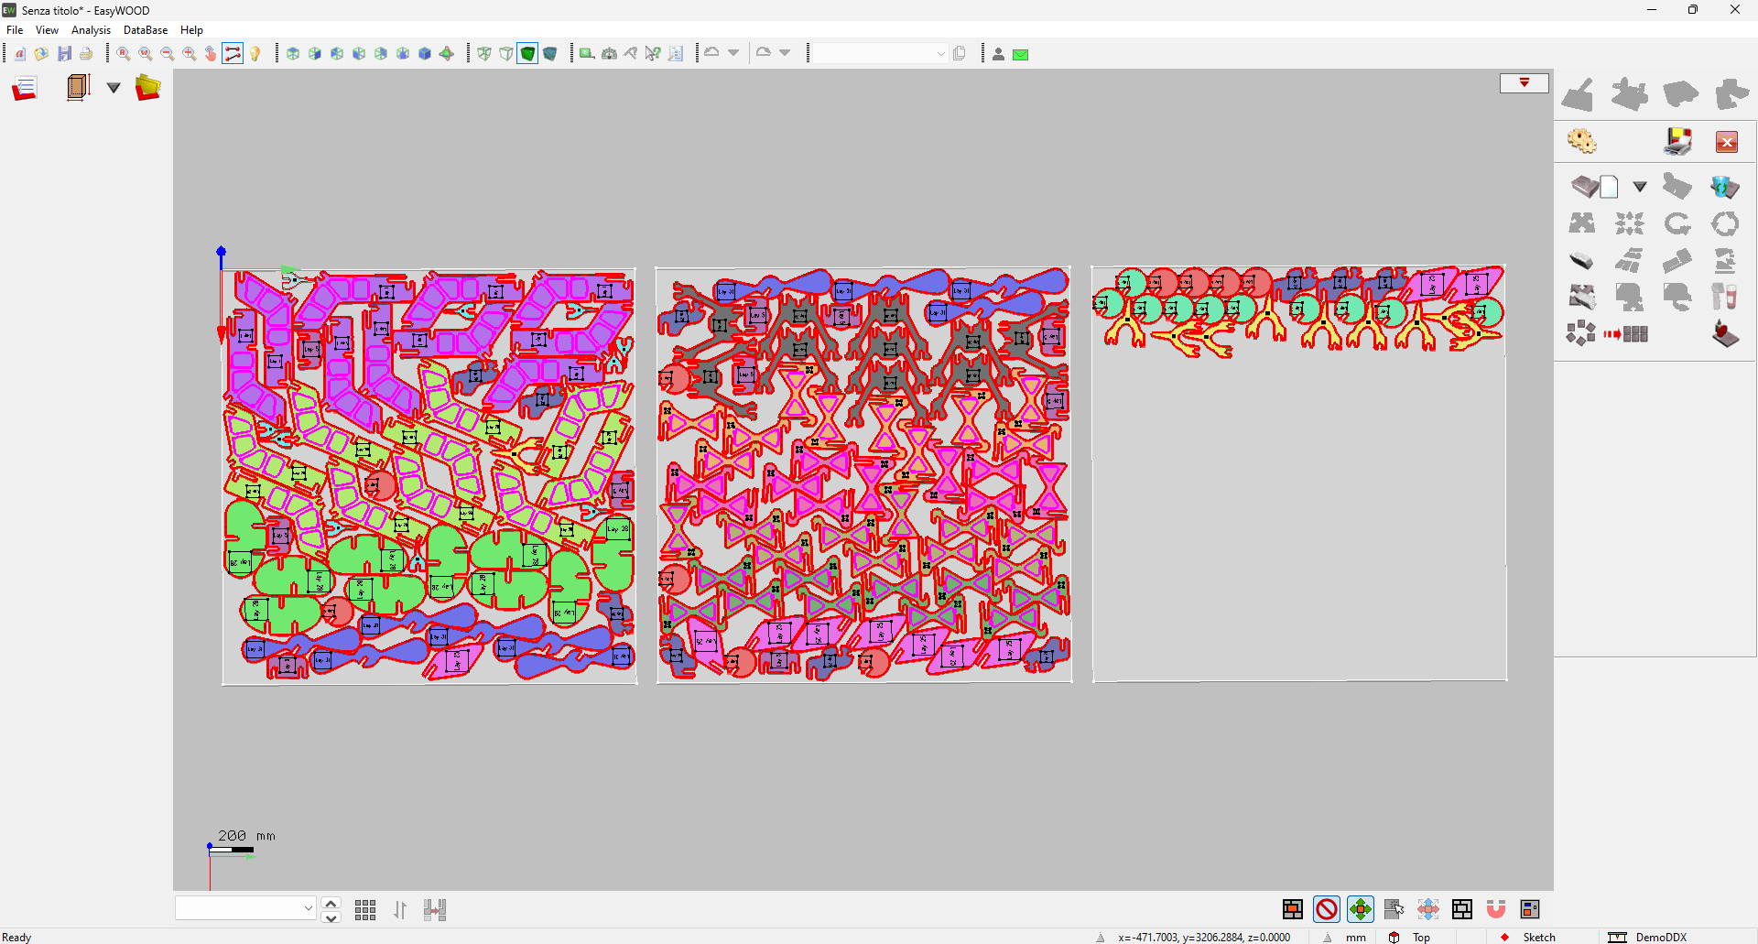Open the empty toolbar combo box

coord(880,54)
